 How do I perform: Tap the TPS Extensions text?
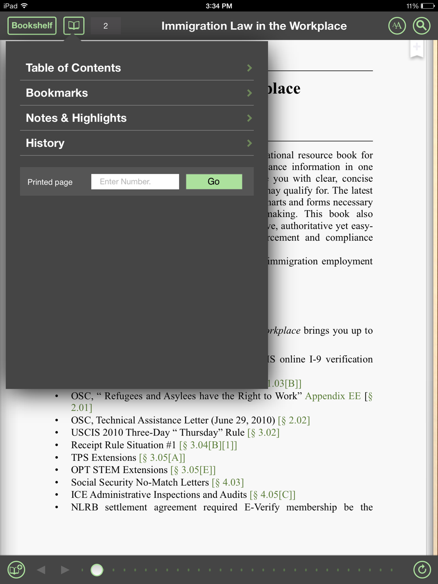pyautogui.click(x=104, y=458)
